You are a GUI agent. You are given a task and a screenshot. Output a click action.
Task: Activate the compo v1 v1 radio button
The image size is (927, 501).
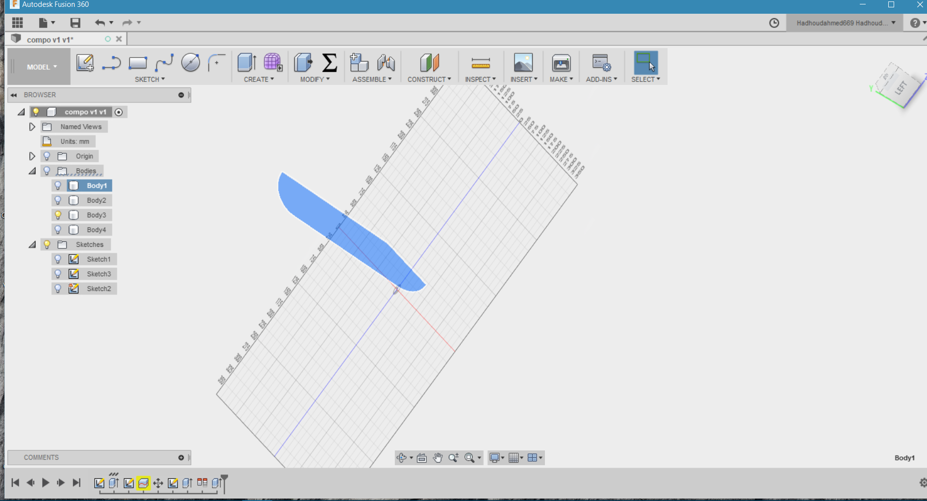[x=119, y=112]
